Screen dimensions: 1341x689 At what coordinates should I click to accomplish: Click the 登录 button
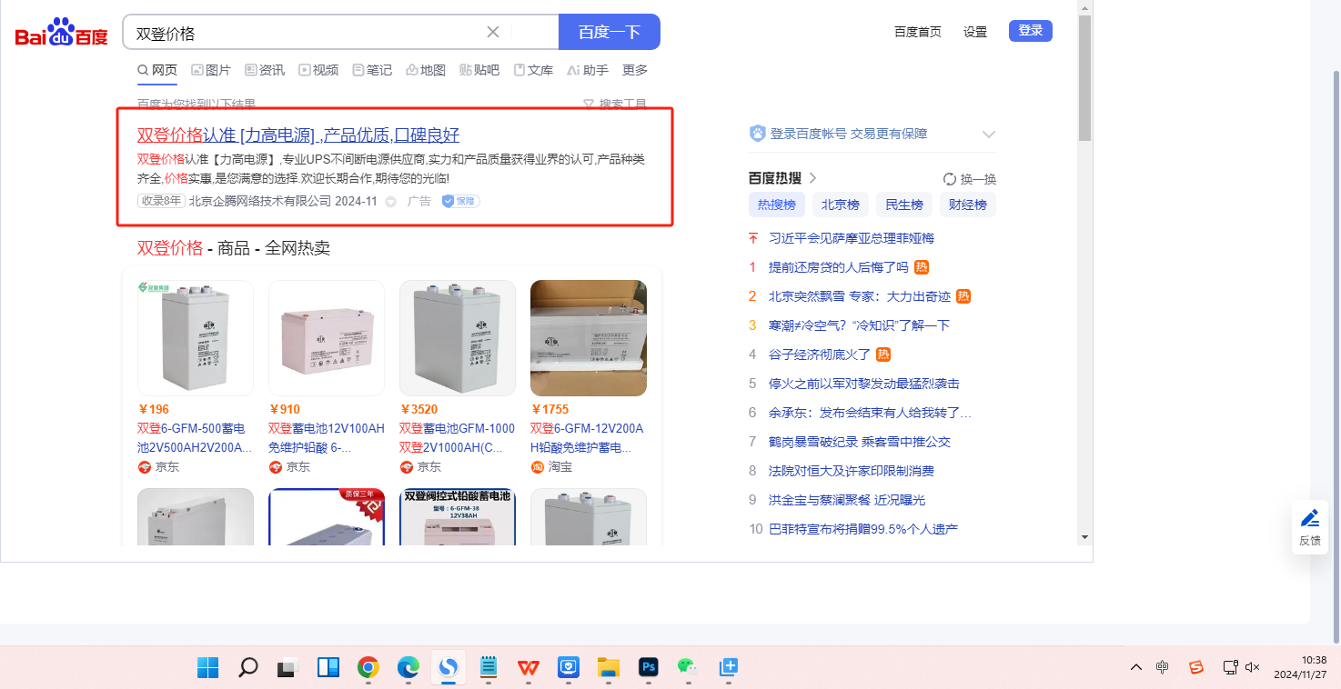pos(1031,31)
